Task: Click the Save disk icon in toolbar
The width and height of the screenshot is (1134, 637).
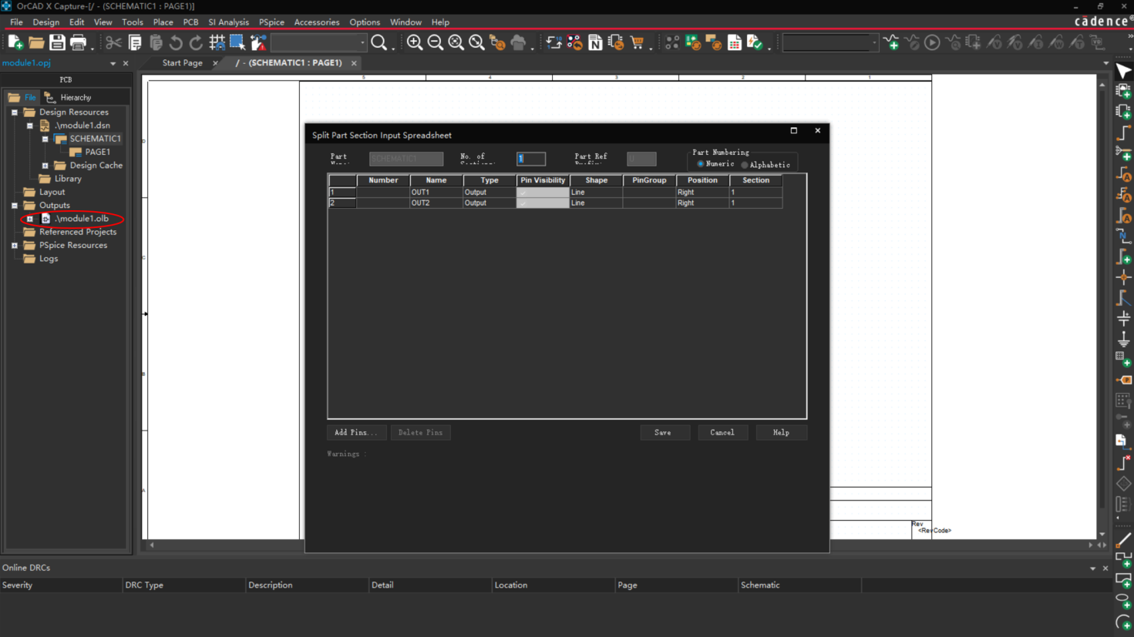Action: pyautogui.click(x=57, y=43)
